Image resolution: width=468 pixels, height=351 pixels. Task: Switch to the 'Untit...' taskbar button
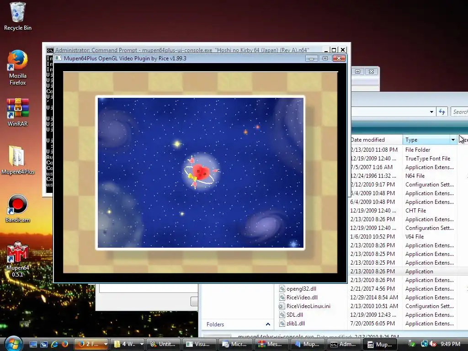[x=163, y=344]
